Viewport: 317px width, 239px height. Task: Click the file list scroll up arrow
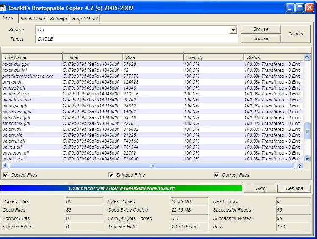click(x=307, y=57)
